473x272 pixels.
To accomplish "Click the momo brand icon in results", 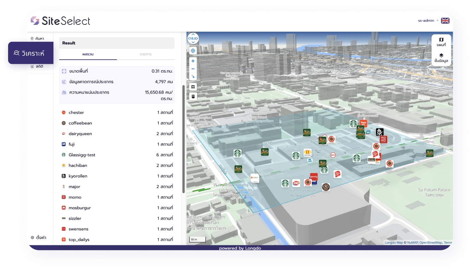I will pos(64,197).
